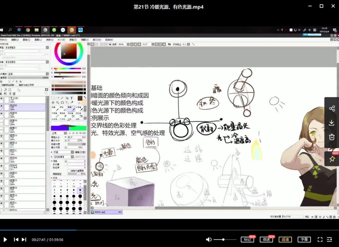Hide the 文本1 text layer

(x=1, y=98)
